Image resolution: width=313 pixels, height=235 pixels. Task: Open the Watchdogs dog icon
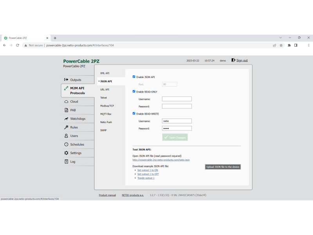coord(66,119)
